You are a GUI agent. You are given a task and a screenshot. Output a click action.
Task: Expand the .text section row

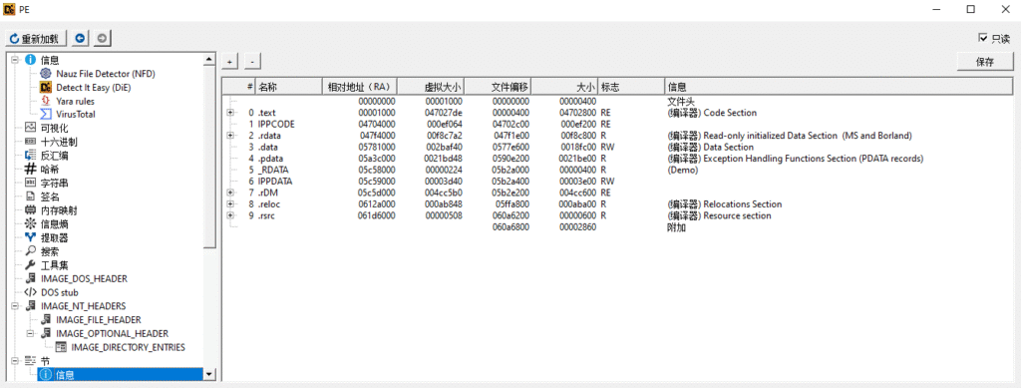tap(230, 113)
